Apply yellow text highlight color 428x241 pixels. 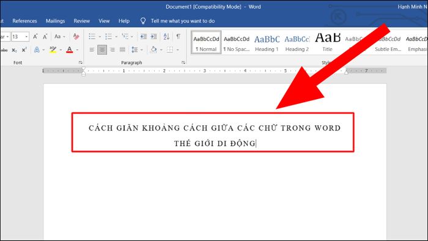pos(53,50)
